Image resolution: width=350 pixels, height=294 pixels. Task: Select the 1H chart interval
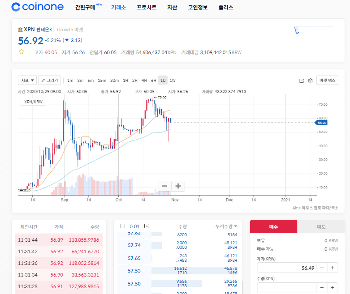pyautogui.click(x=125, y=80)
